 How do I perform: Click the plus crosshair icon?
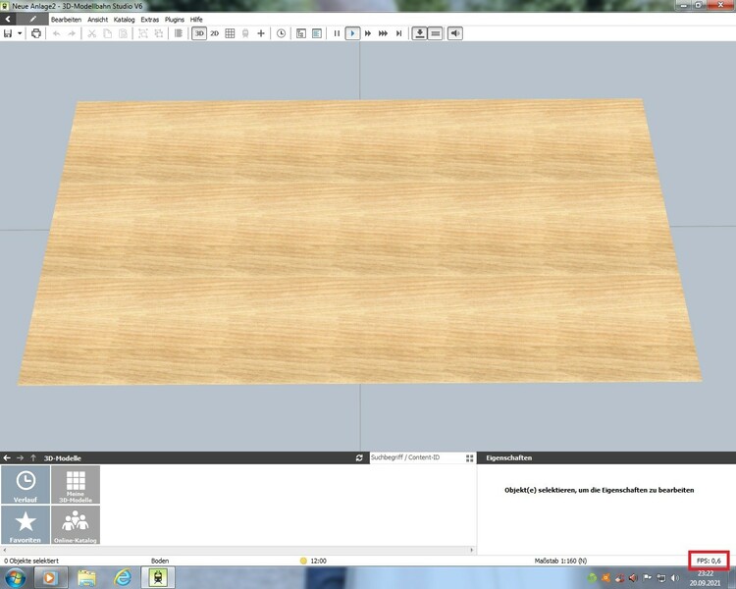[261, 33]
